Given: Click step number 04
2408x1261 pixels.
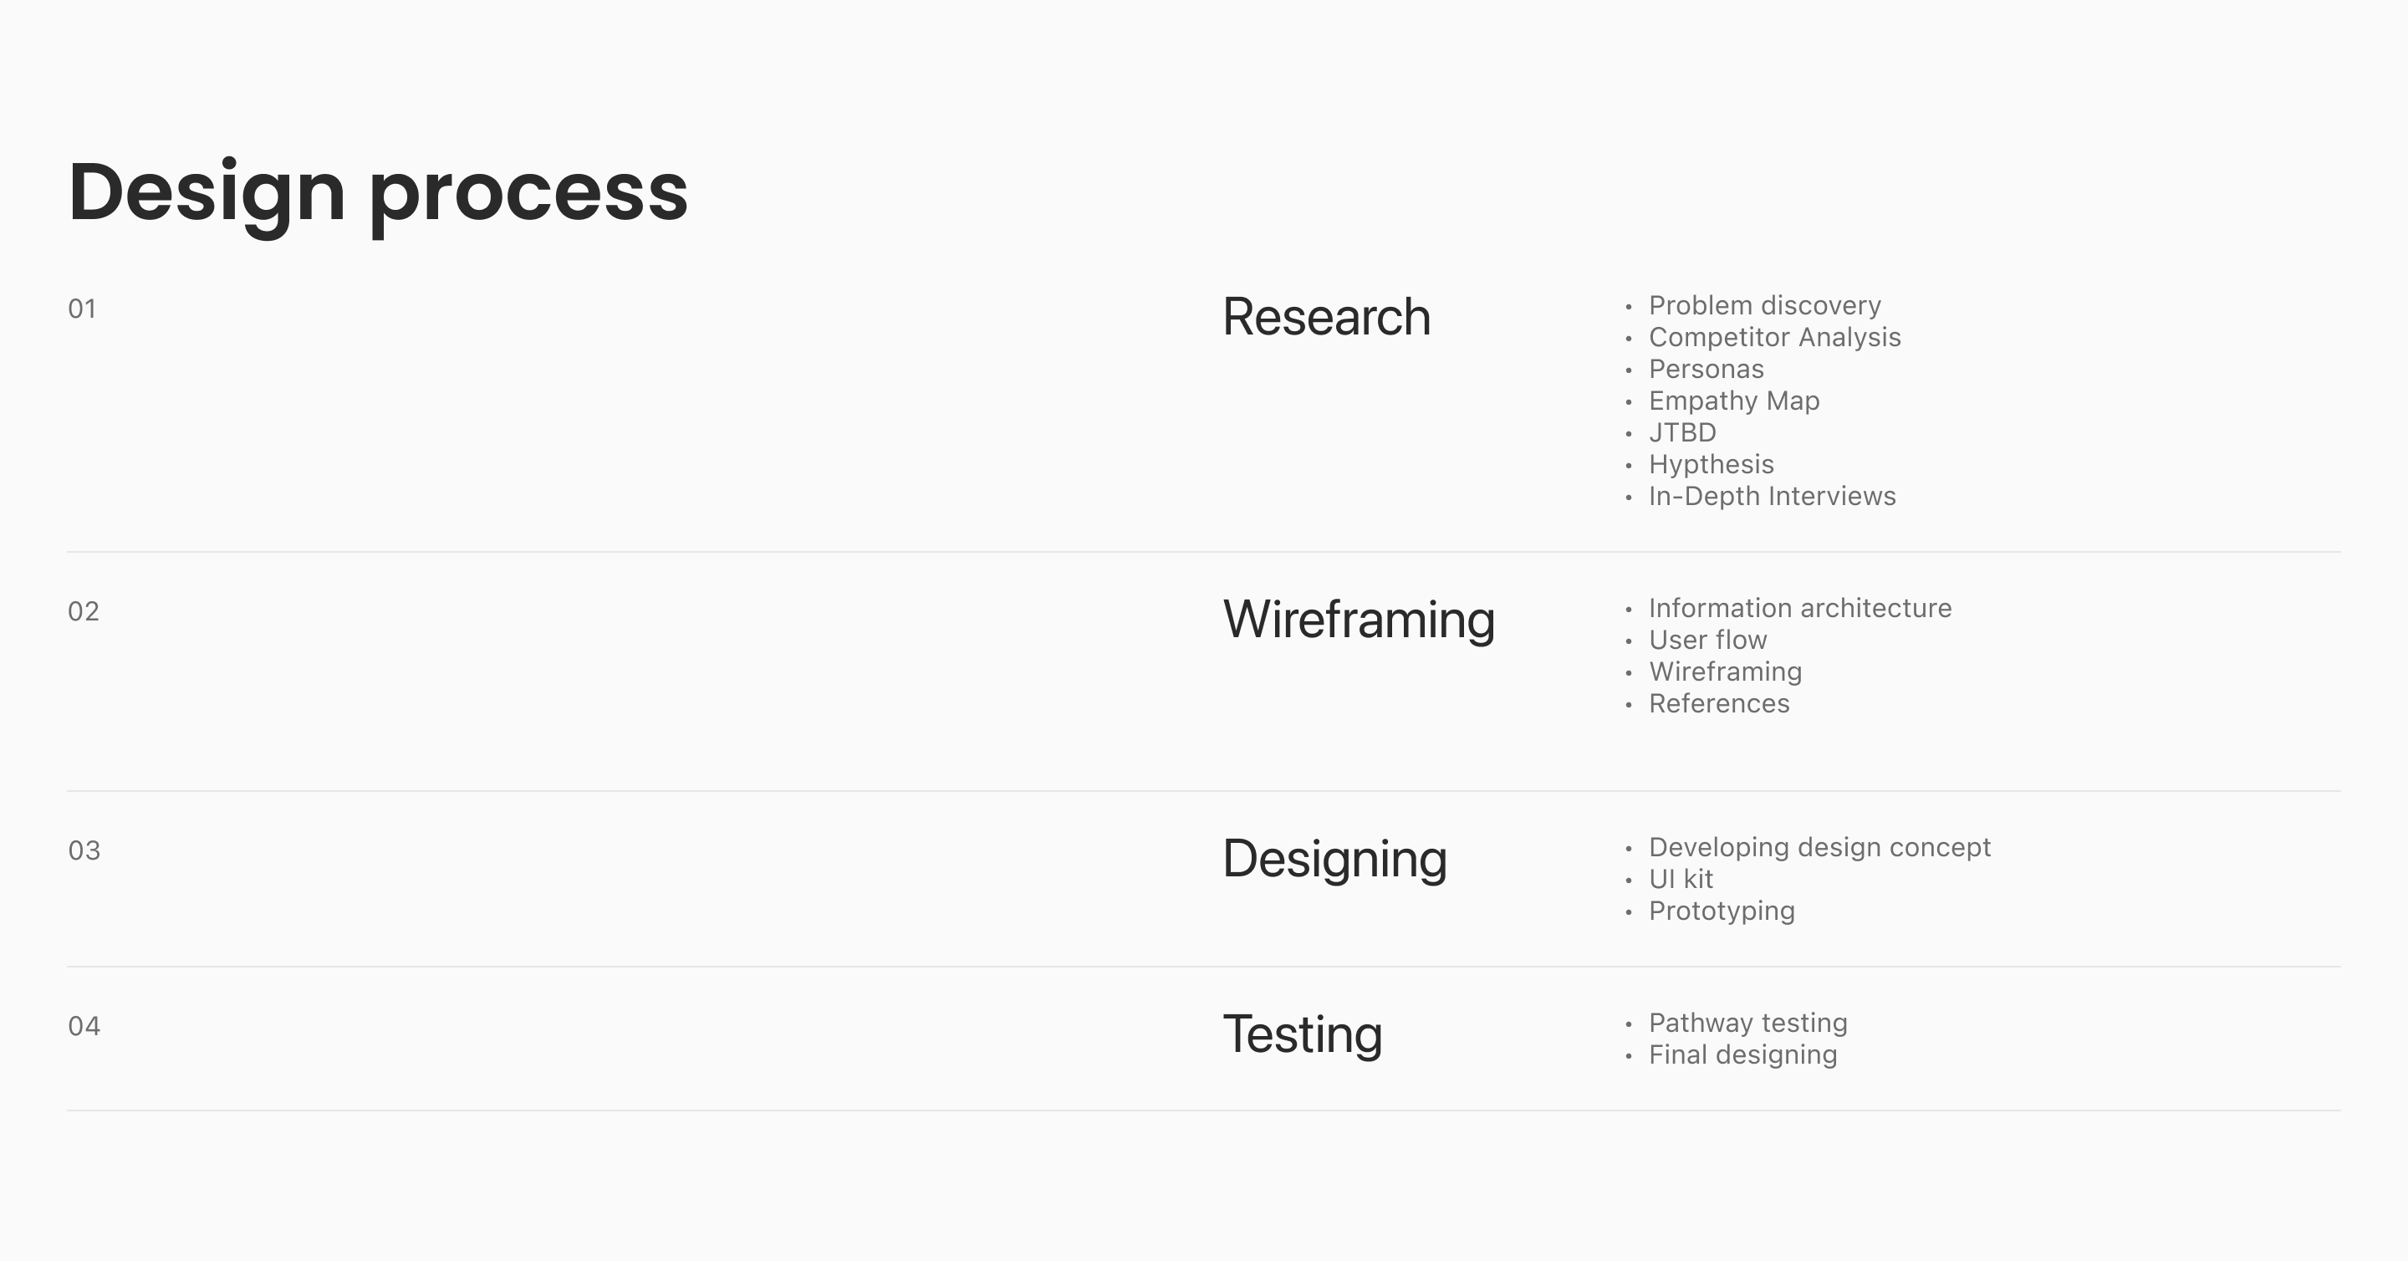Looking at the screenshot, I should point(84,1028).
